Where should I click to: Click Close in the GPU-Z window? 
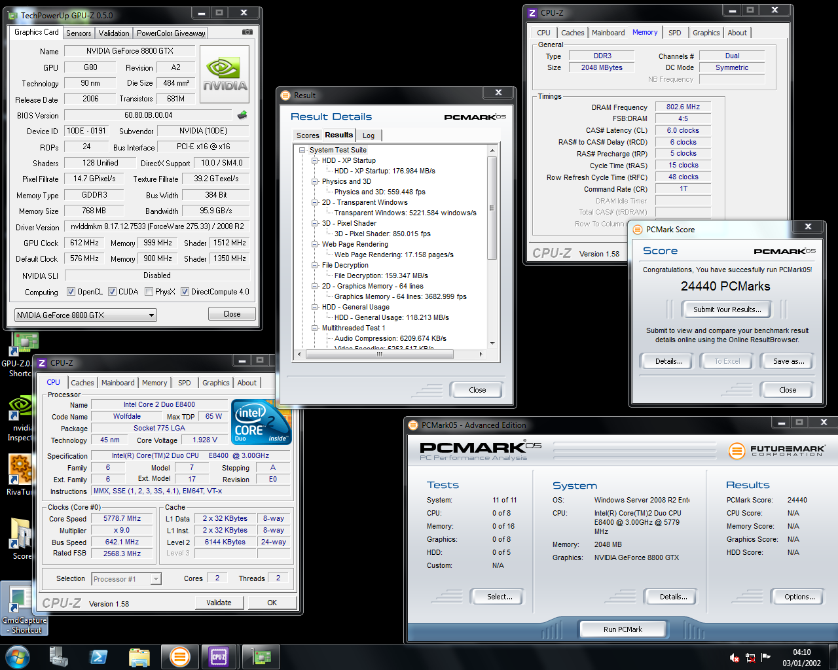[x=232, y=314]
